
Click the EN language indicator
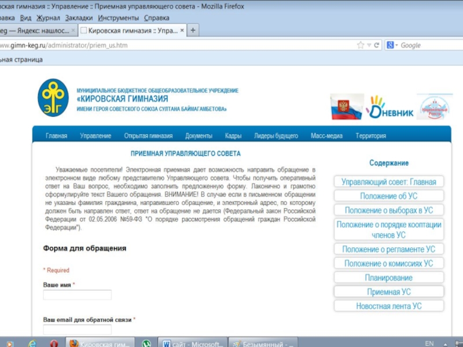pos(429,344)
